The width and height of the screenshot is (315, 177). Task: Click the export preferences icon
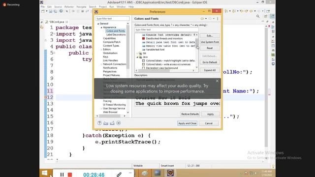[112, 123]
